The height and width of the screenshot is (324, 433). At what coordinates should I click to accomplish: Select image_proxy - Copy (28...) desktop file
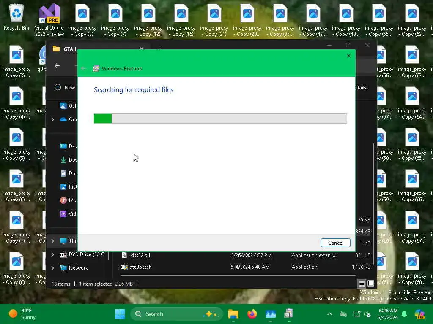click(247, 20)
